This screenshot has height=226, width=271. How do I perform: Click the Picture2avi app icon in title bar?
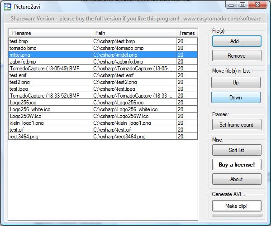8,7
